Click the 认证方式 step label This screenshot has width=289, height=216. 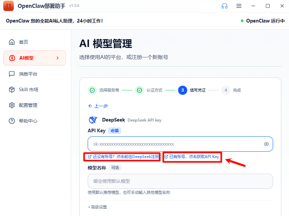pos(155,90)
